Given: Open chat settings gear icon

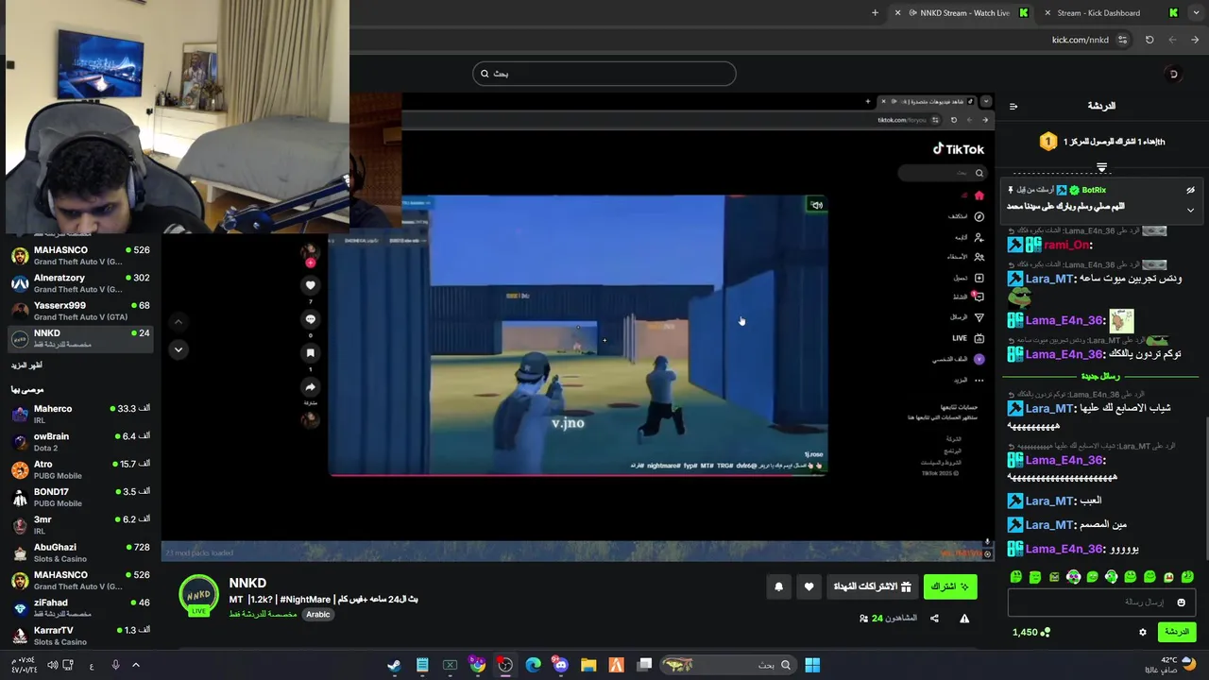Looking at the screenshot, I should [1142, 632].
